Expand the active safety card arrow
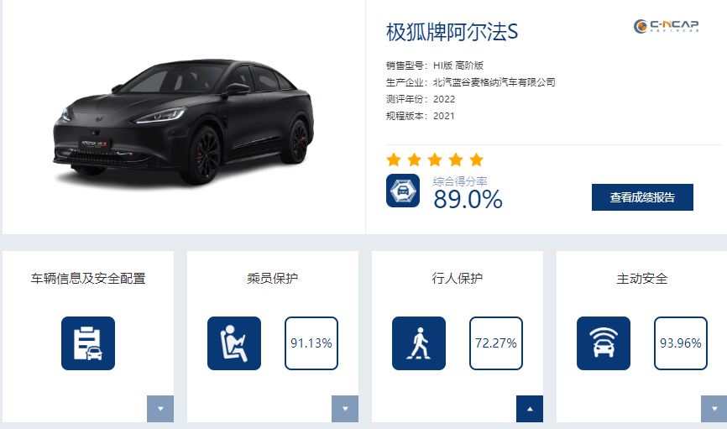727x429 pixels. tap(714, 409)
